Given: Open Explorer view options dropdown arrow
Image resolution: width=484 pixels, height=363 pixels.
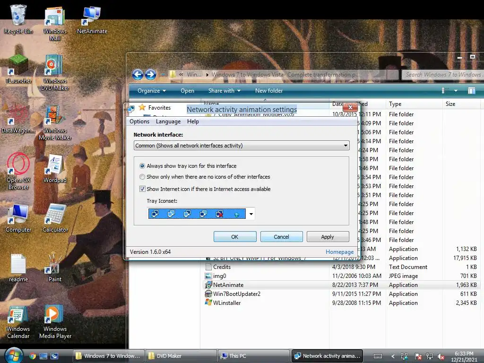Looking at the screenshot, I should click(456, 91).
